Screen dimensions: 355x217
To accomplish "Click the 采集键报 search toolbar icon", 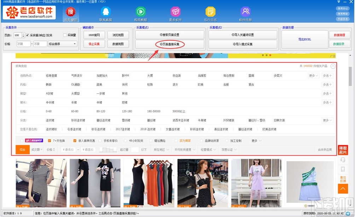I will tap(71, 12).
